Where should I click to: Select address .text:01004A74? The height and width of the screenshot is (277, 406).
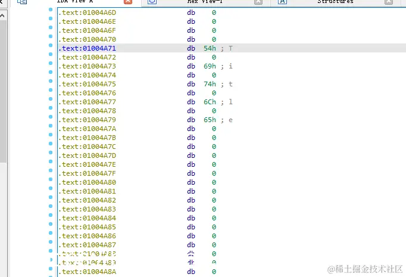click(88, 75)
